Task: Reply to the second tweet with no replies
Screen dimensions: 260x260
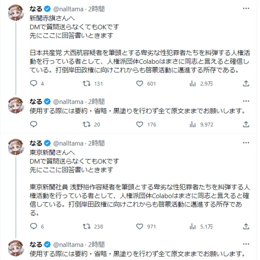Action: click(x=34, y=124)
